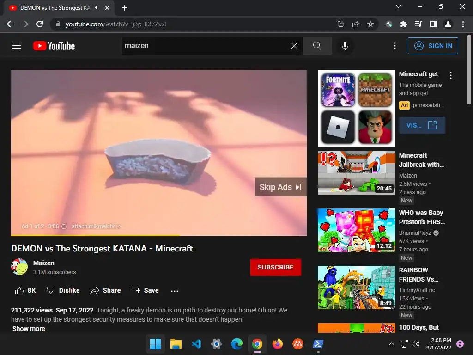473x355 pixels.
Task: Open volume control in system tray
Action: (x=416, y=344)
